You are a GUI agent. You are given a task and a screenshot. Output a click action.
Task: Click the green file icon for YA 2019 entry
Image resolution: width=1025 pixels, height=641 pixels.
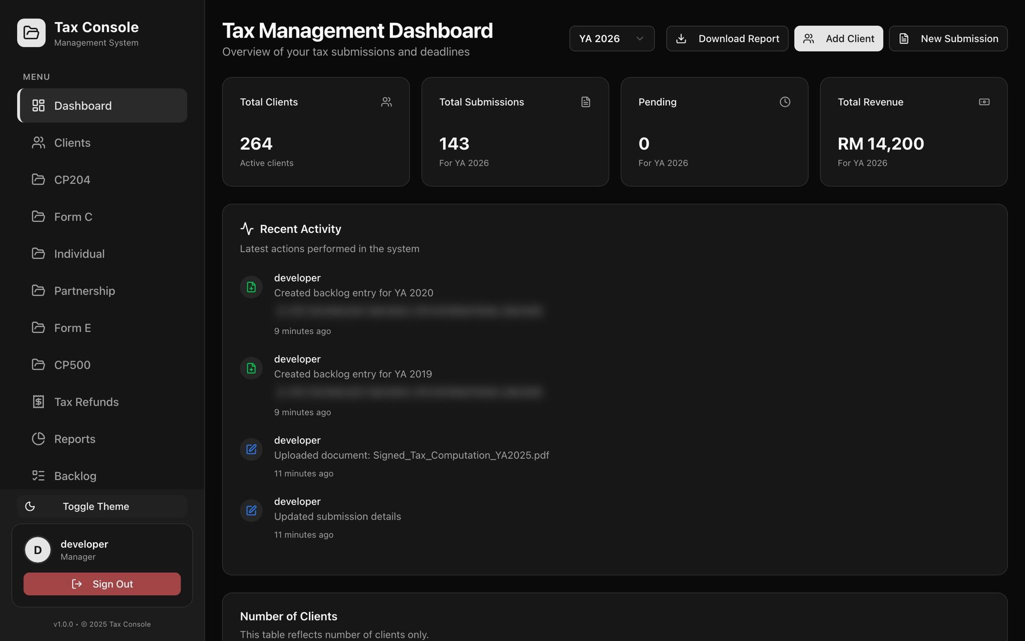[251, 368]
